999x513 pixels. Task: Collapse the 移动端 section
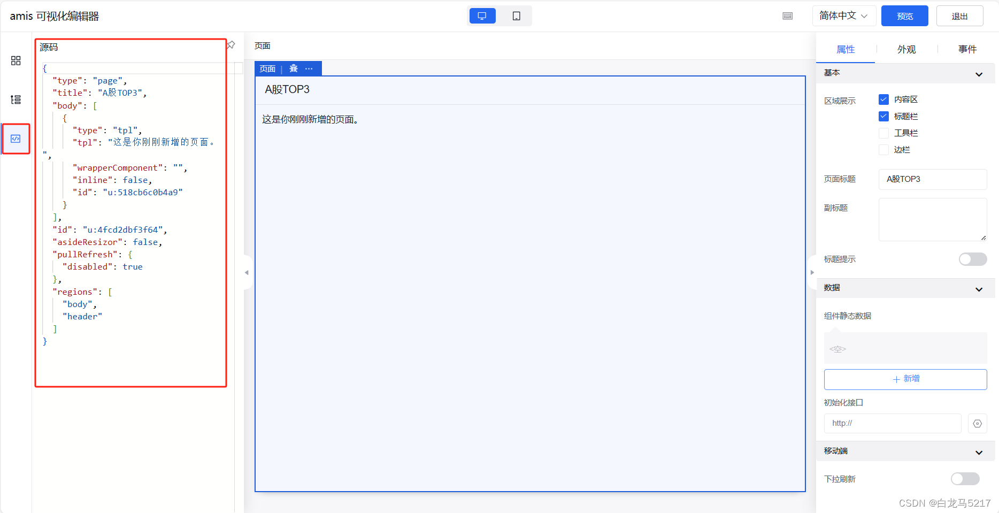[905, 451]
